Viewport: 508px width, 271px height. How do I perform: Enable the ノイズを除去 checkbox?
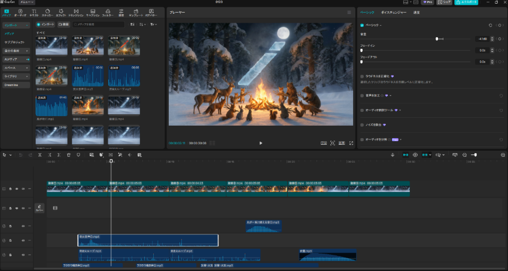pos(362,125)
